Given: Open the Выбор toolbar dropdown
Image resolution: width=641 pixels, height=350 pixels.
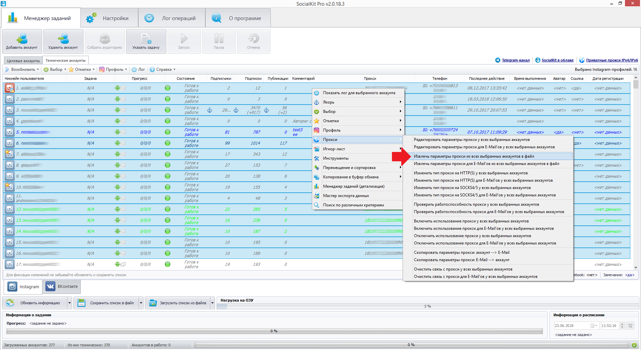Looking at the screenshot, I should [65, 69].
